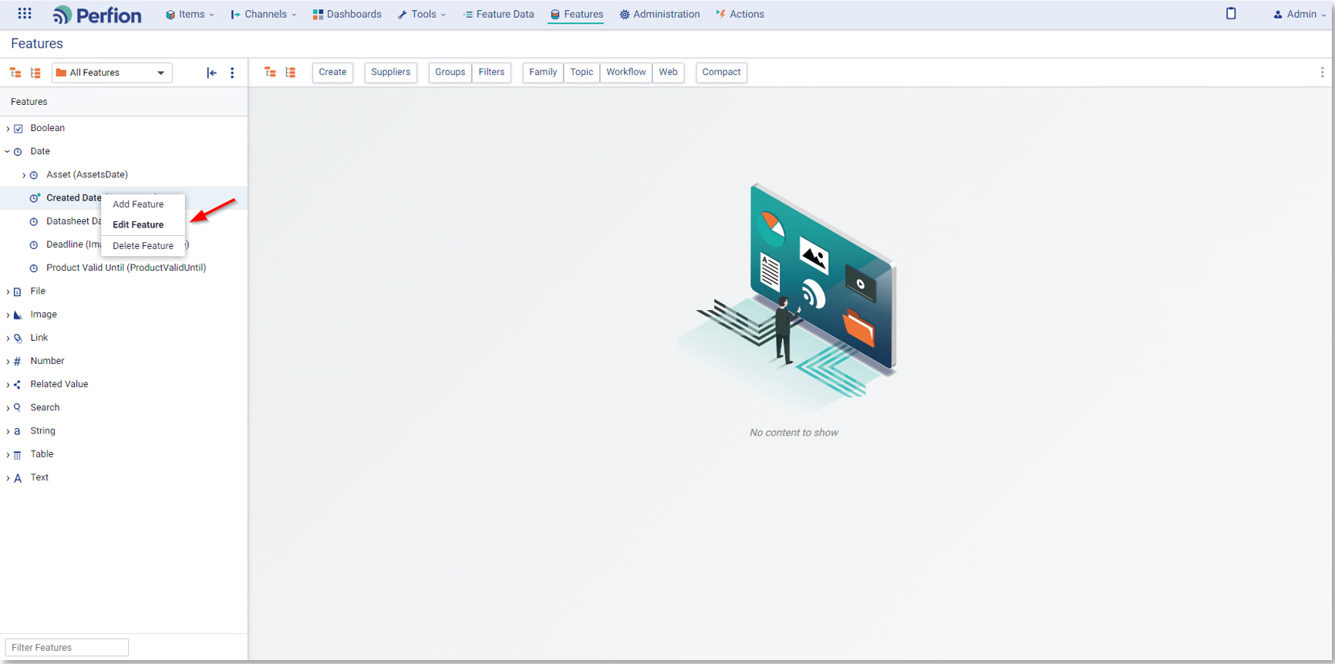This screenshot has height=664, width=1335.
Task: Click the Asset (AssetsDate) clock icon
Action: 34,175
